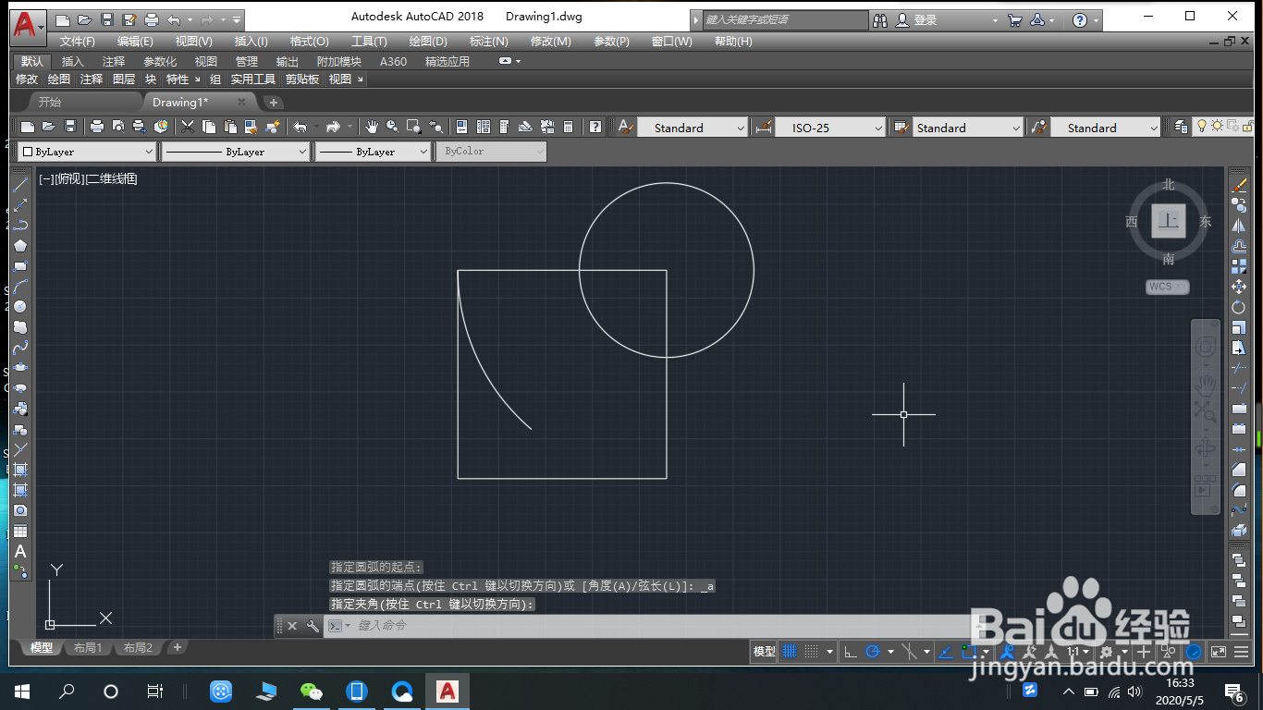Toggle snap mode dotted grid
Image resolution: width=1263 pixels, height=710 pixels.
(811, 652)
